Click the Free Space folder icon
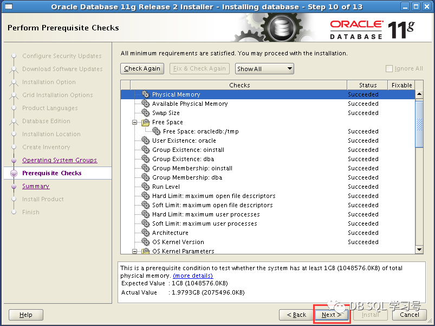 [145, 122]
